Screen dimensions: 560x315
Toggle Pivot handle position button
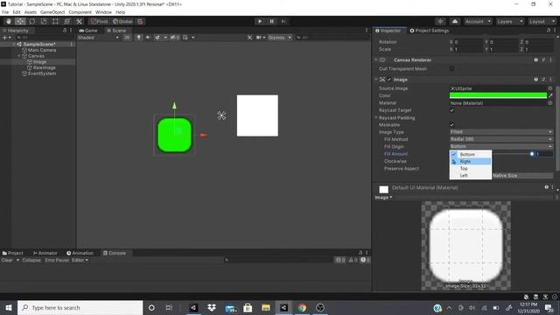99,21
